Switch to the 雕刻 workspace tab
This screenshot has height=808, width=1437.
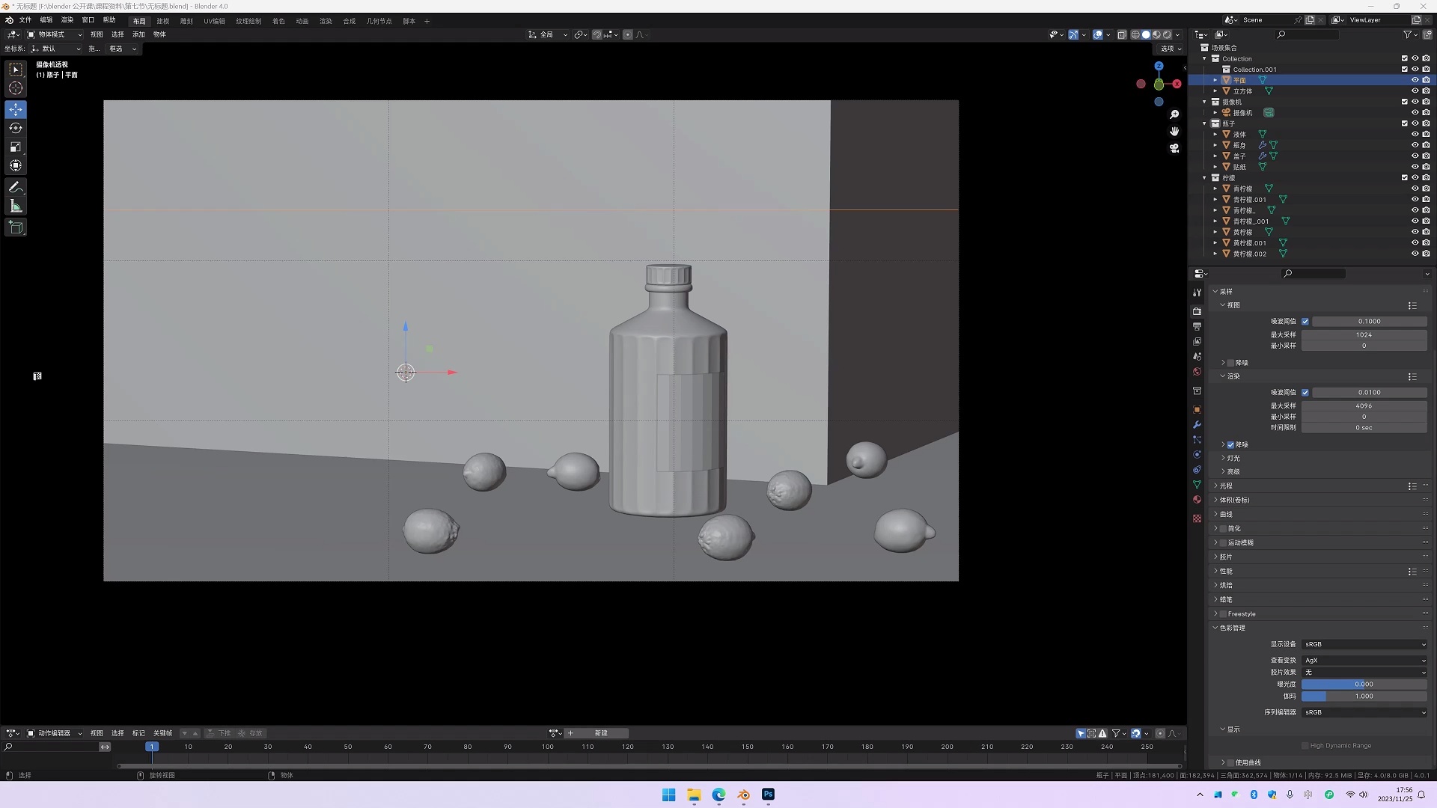186,21
